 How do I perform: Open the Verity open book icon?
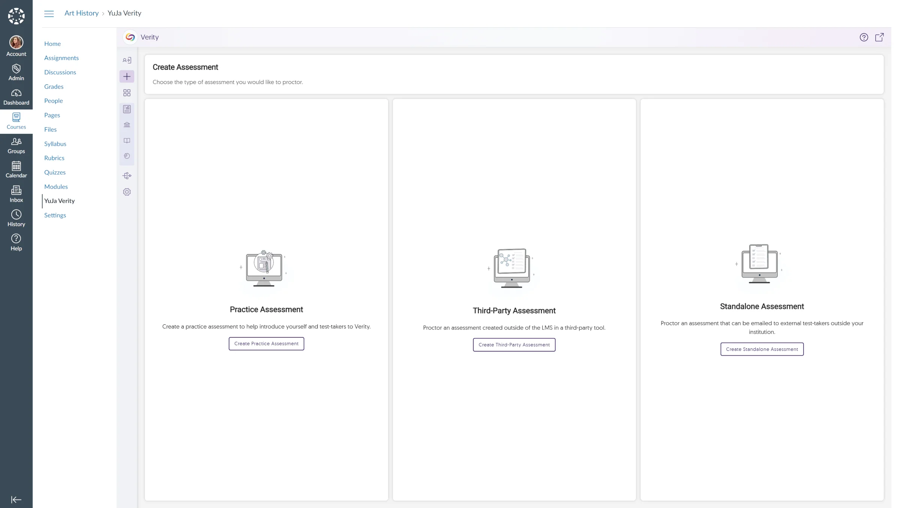coord(127,141)
